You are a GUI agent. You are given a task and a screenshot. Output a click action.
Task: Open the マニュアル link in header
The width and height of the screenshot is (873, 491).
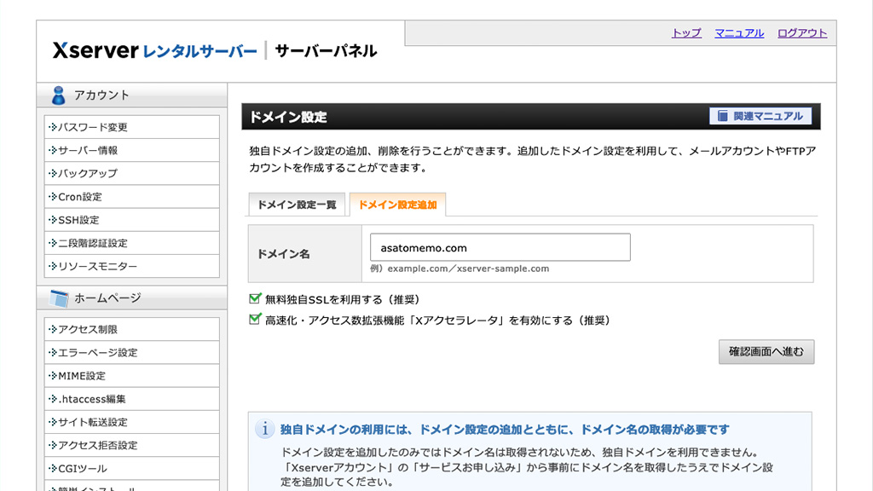[739, 33]
